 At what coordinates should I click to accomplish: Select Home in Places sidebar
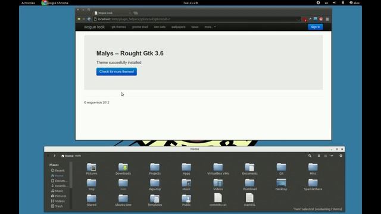58,175
